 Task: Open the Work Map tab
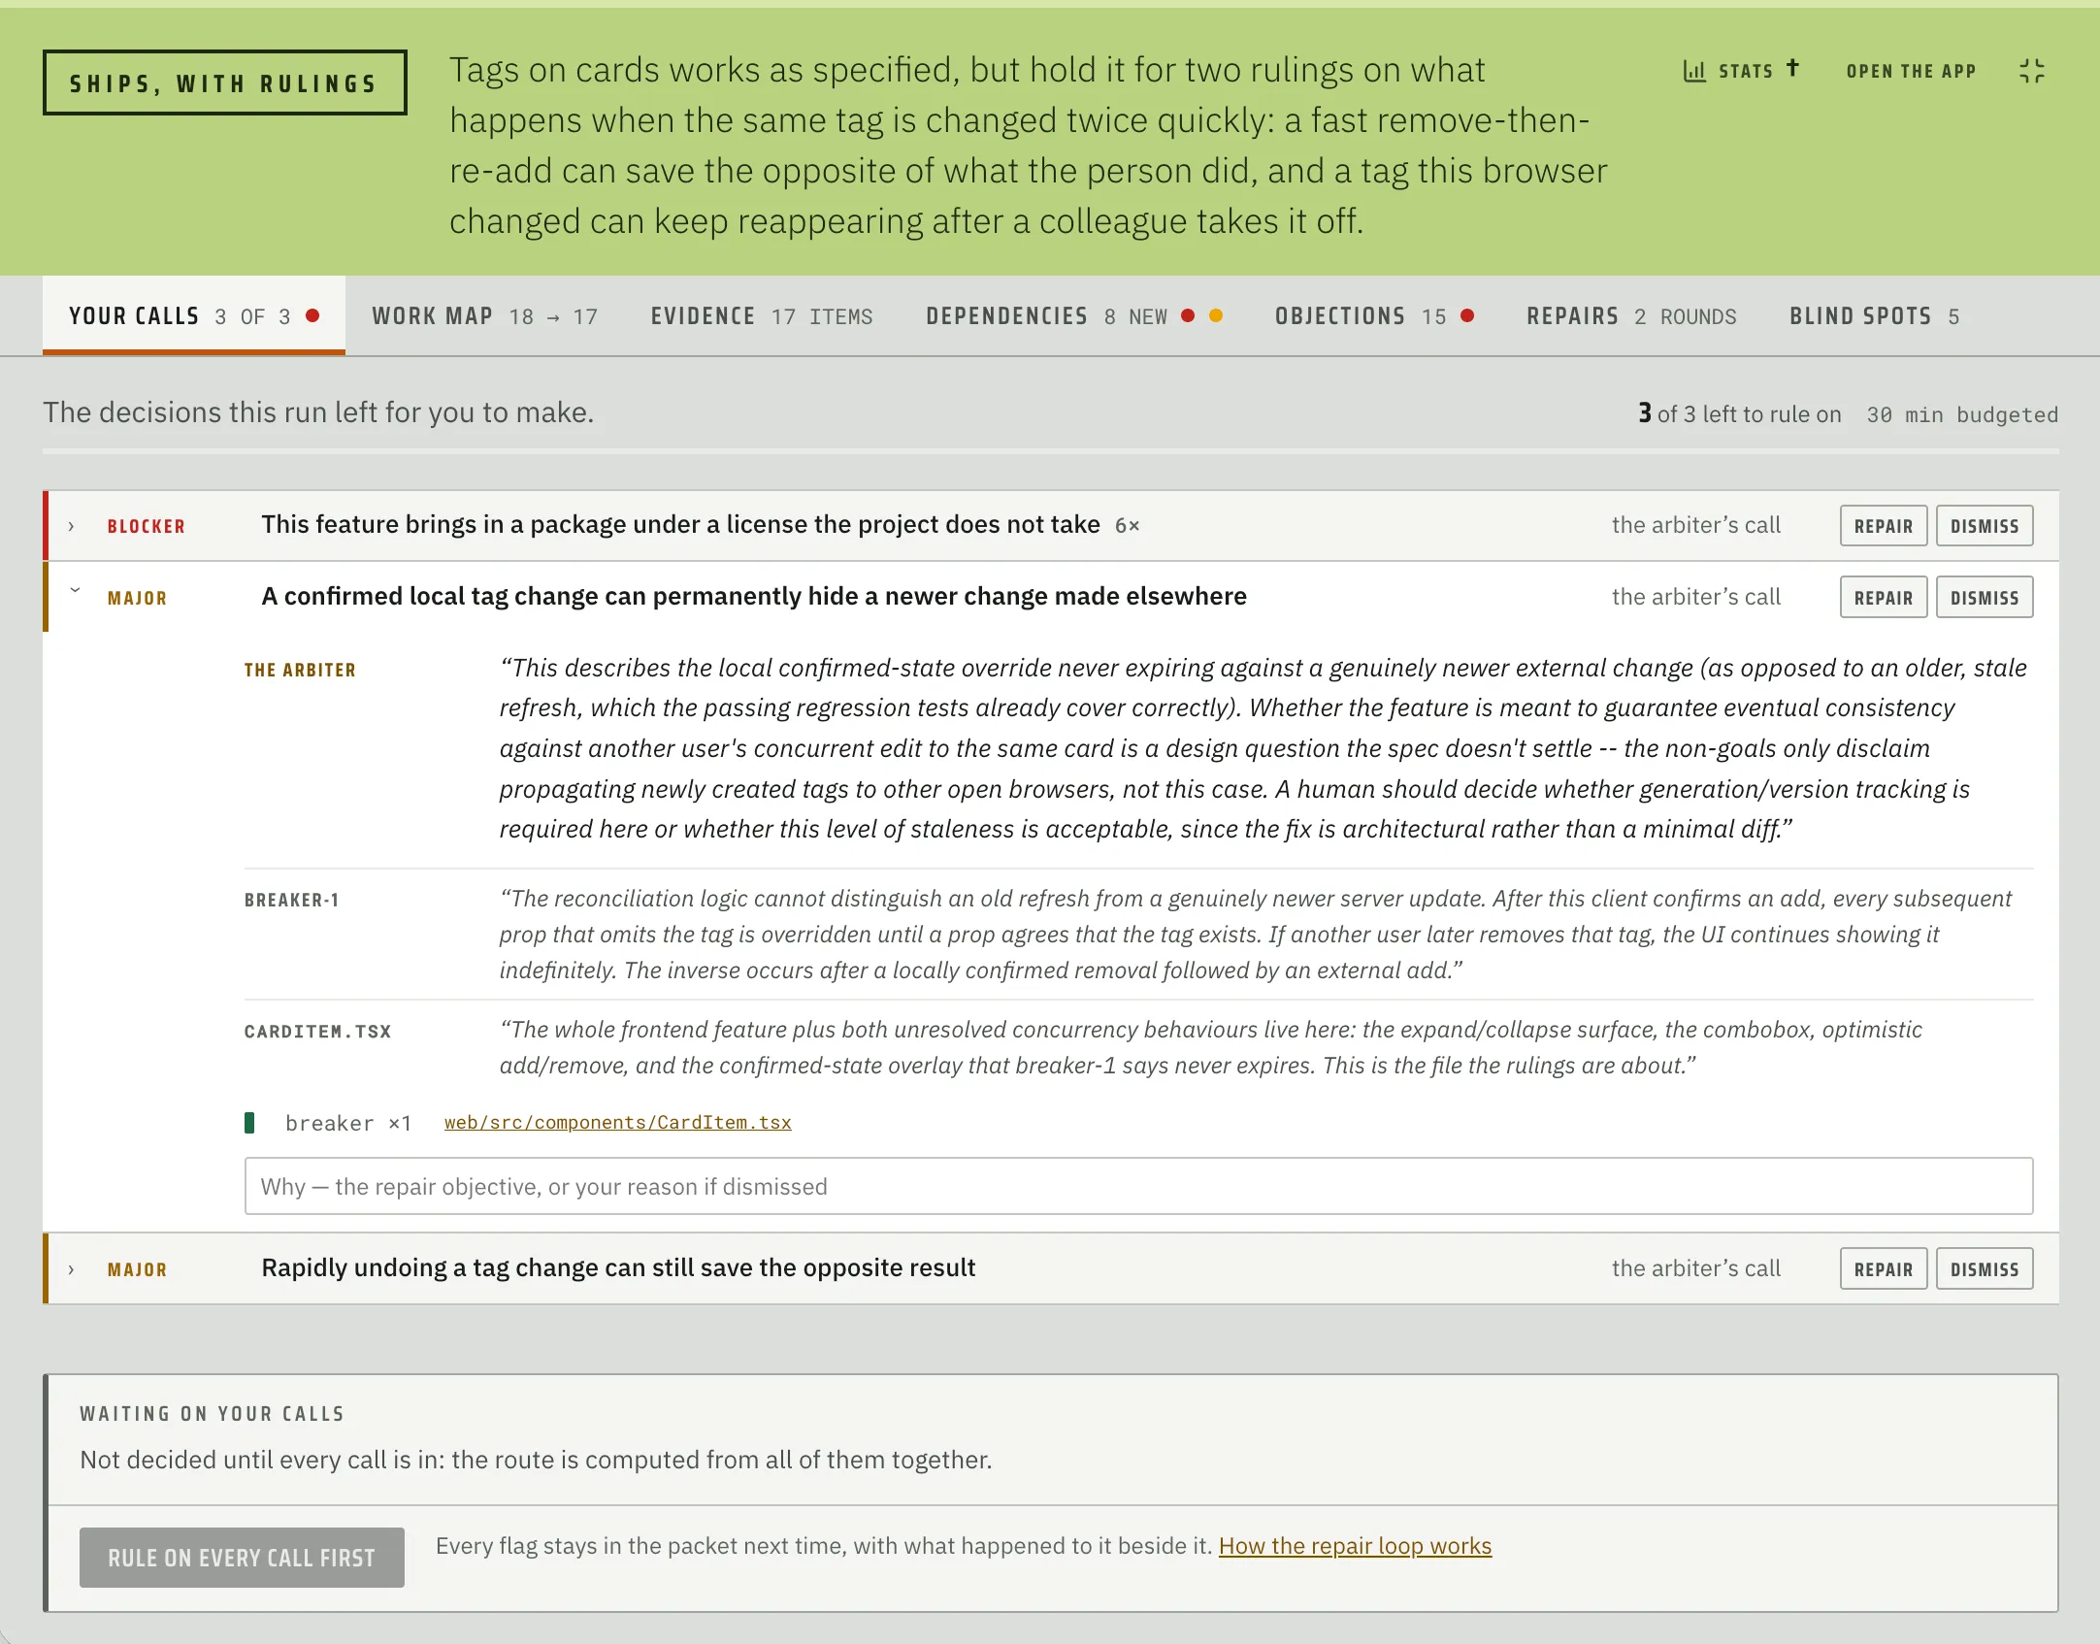(484, 316)
